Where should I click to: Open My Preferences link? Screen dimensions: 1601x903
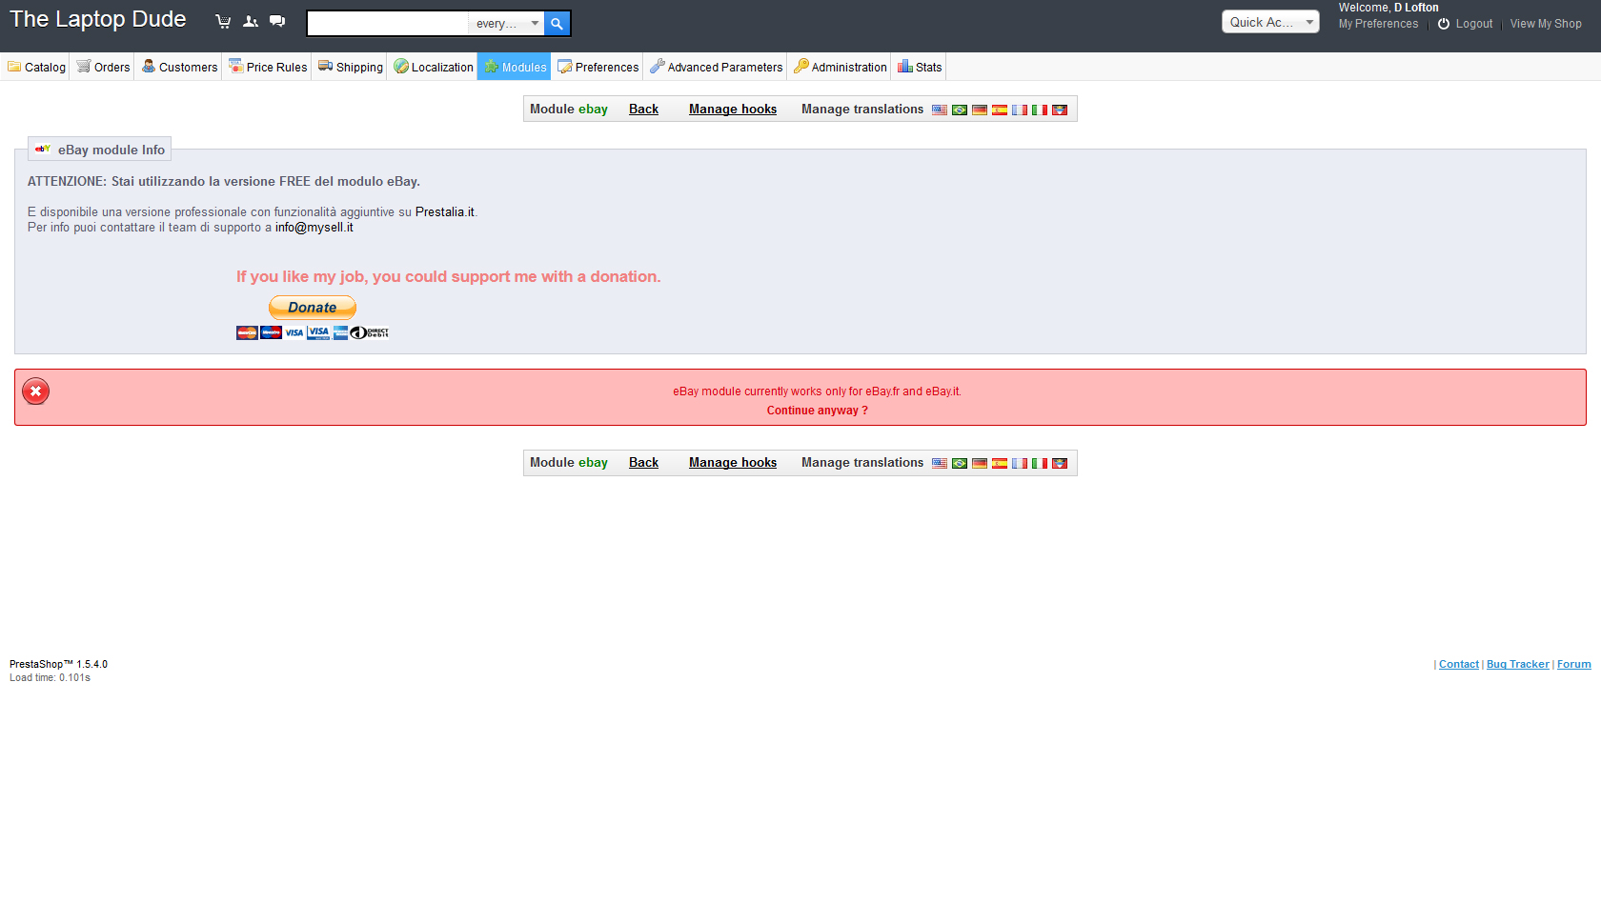coord(1378,24)
